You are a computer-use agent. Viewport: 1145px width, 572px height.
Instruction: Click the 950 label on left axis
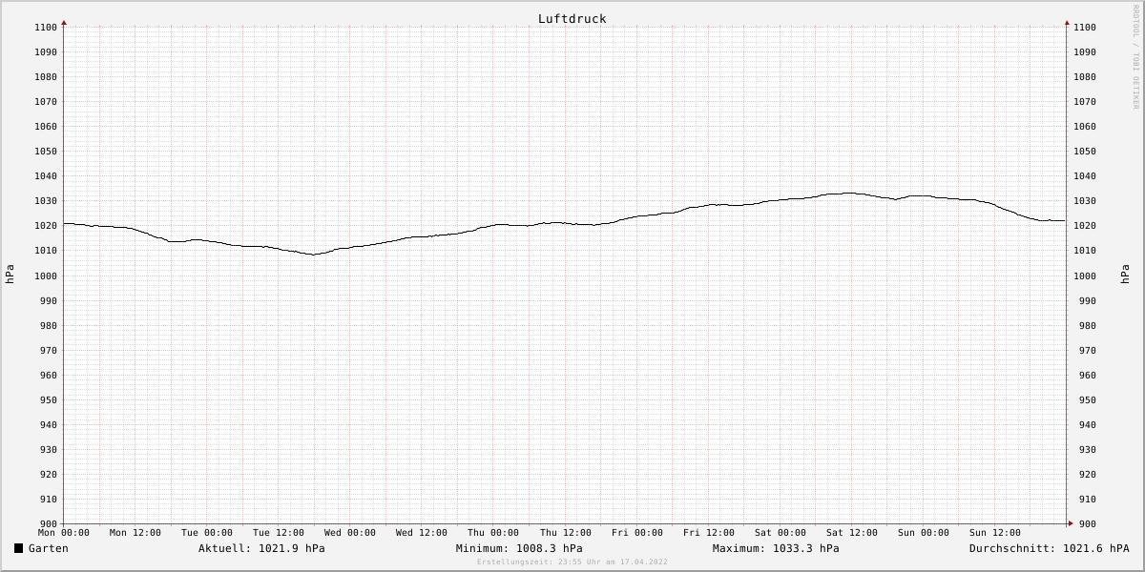(49, 400)
